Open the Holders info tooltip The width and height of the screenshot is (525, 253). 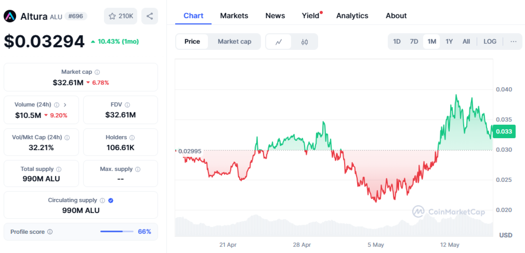pos(132,137)
